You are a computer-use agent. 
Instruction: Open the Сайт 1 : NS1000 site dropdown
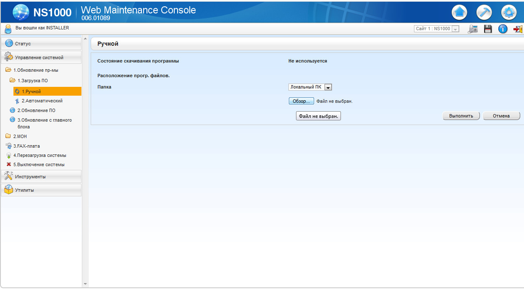click(x=437, y=29)
